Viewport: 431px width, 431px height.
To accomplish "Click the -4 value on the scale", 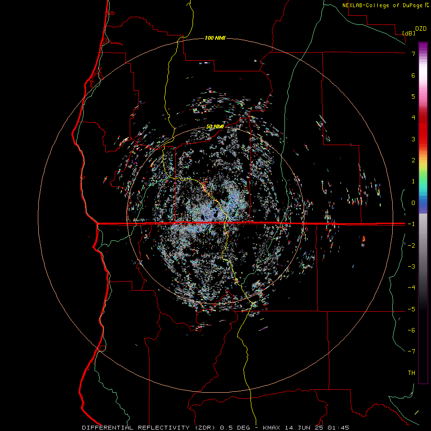I will pyautogui.click(x=411, y=288).
